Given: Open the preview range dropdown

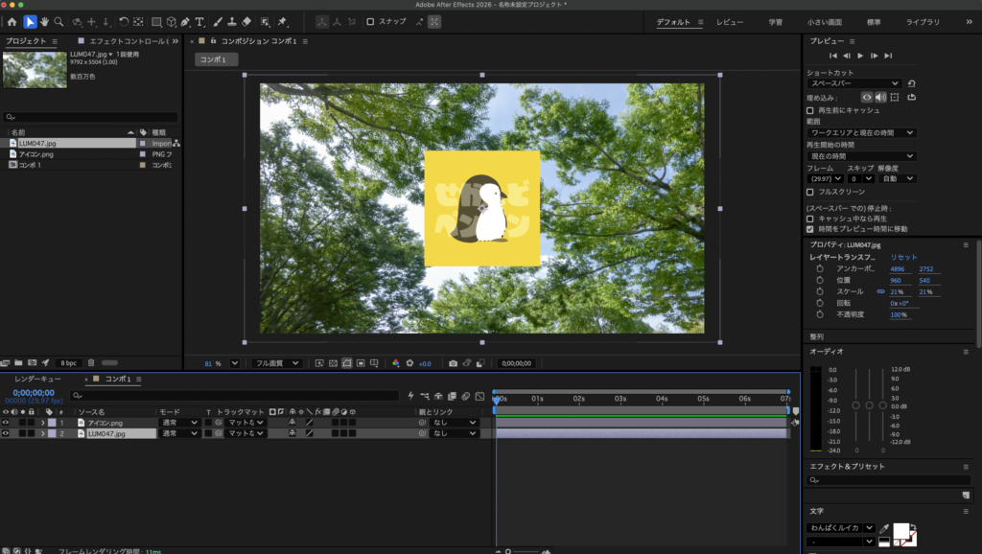Looking at the screenshot, I should point(862,132).
